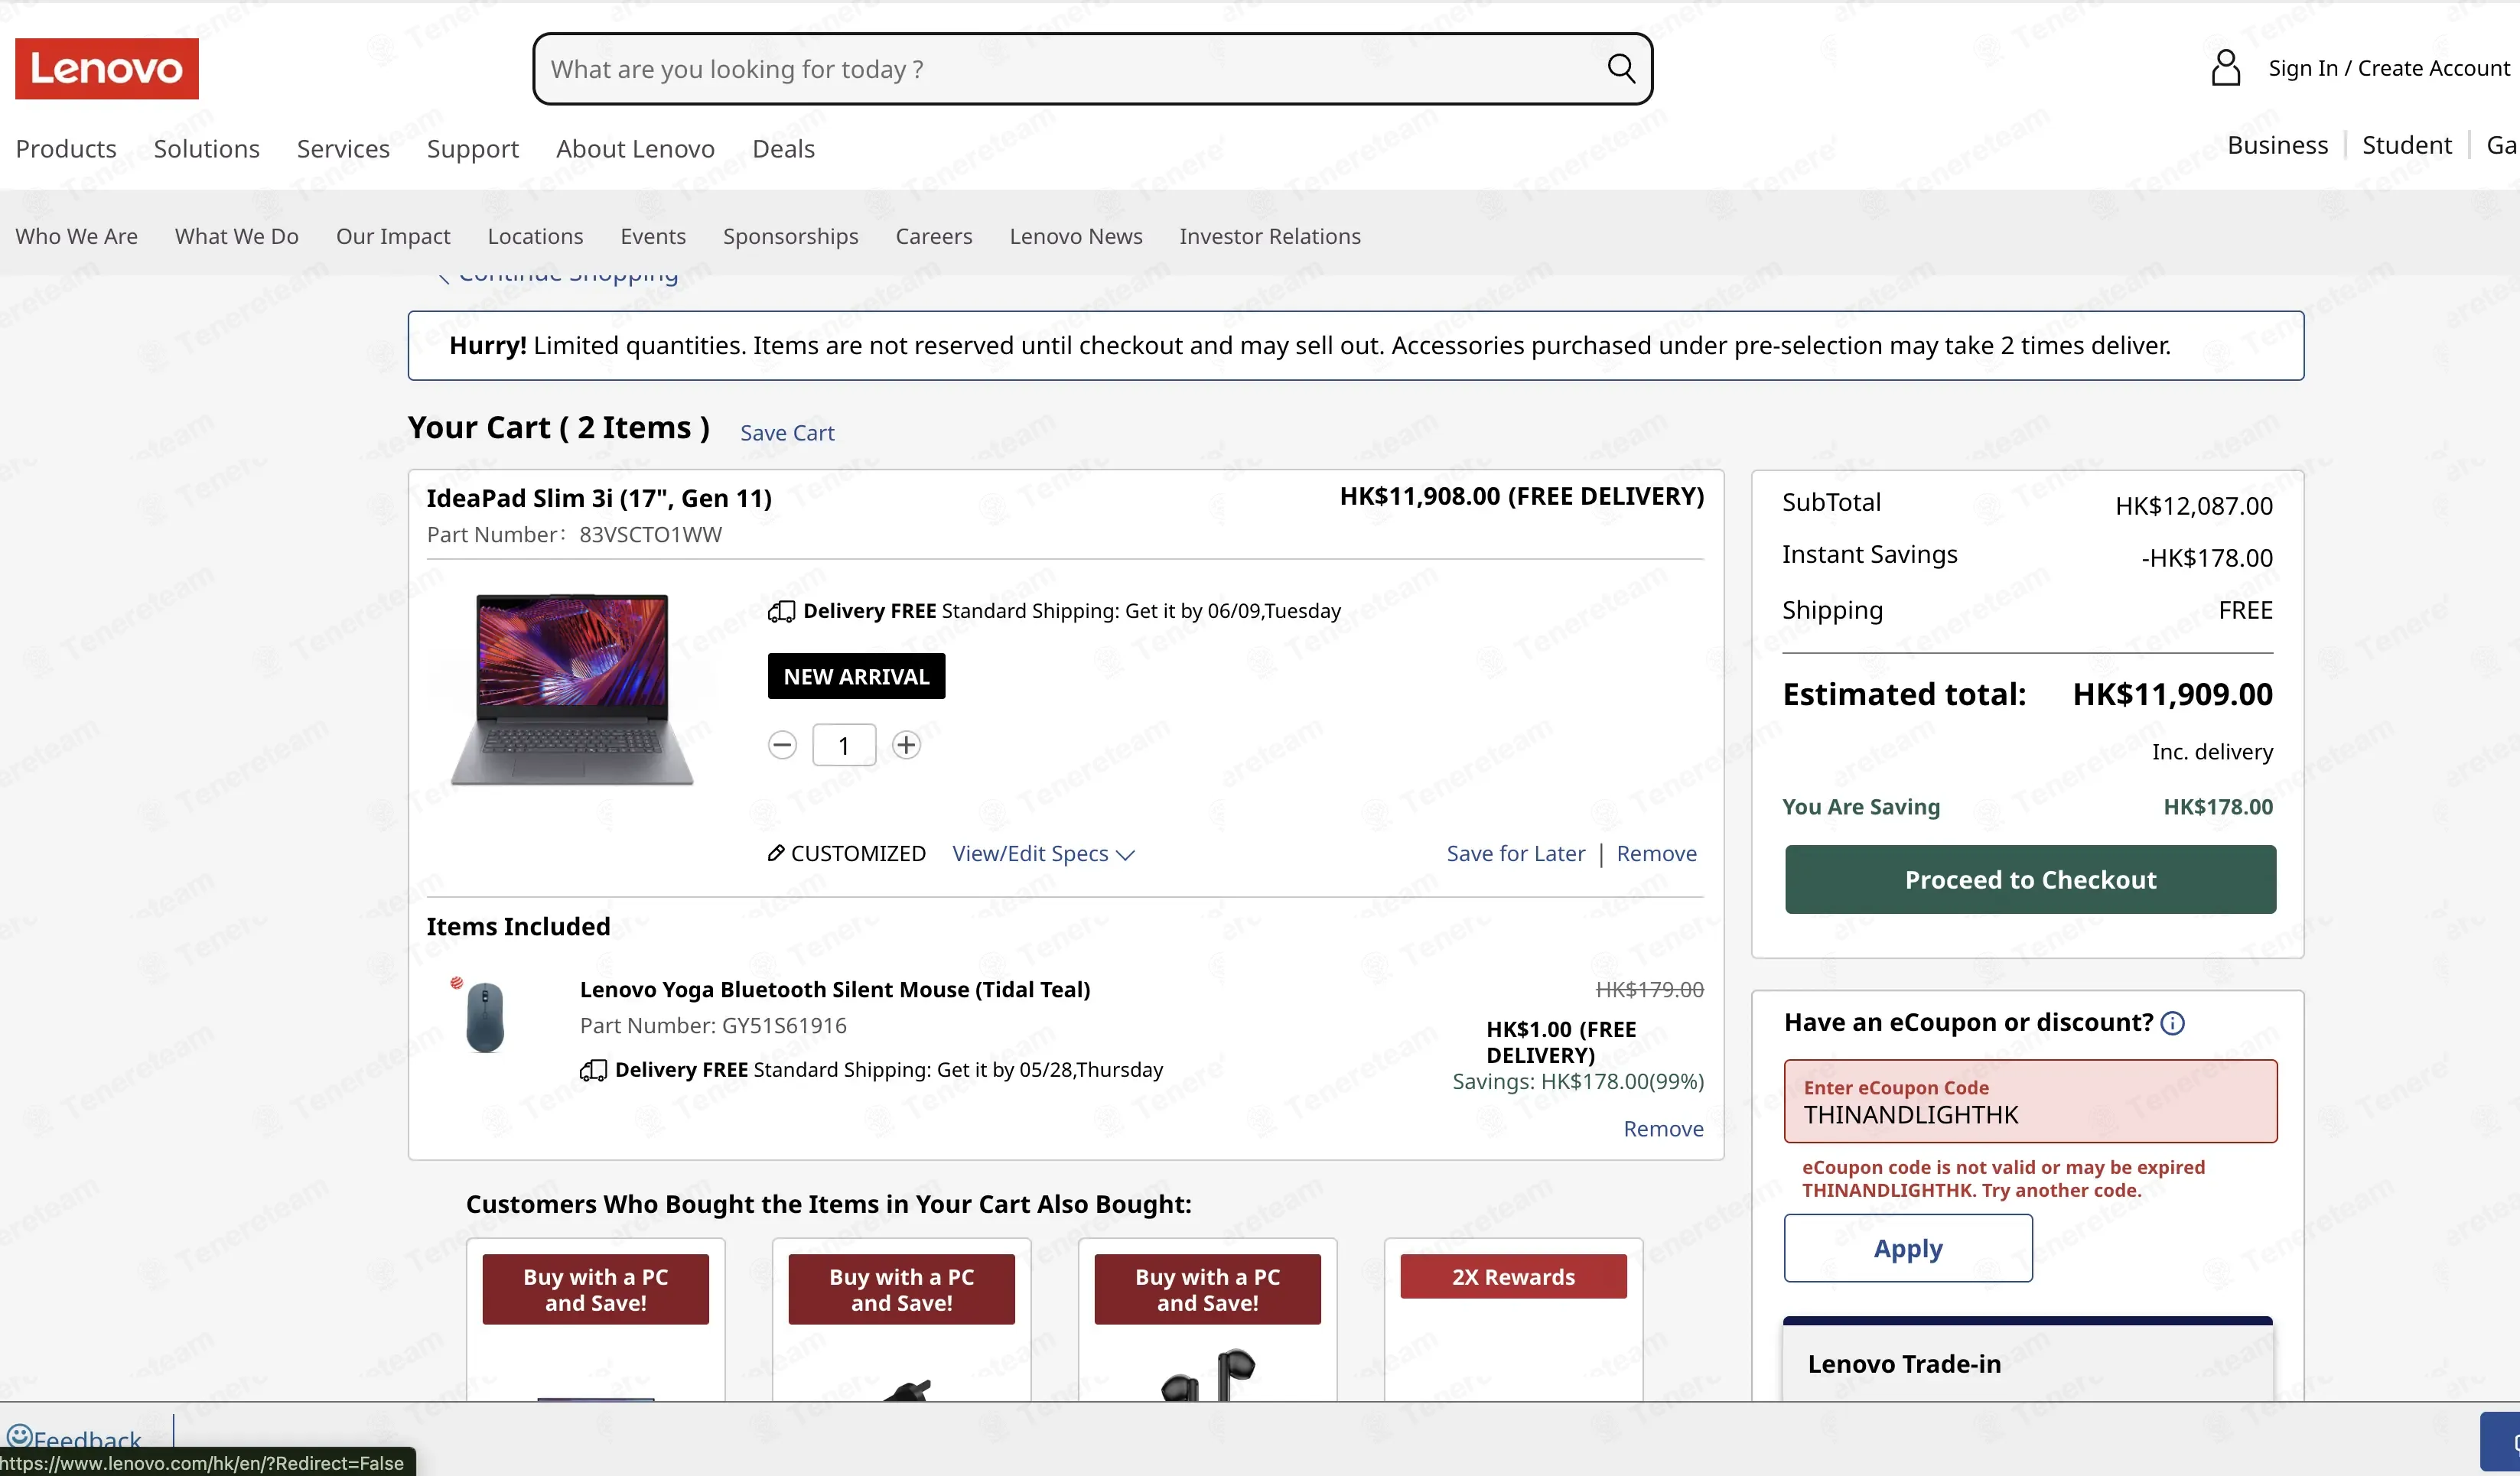
Task: Open the Deals menu
Action: (783, 148)
